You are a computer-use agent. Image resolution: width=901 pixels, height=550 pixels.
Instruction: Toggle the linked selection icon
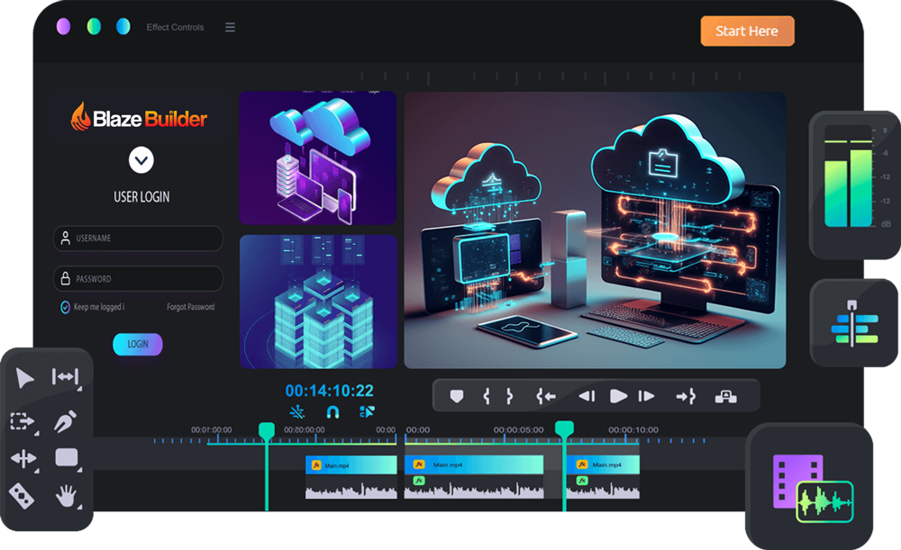click(x=367, y=411)
